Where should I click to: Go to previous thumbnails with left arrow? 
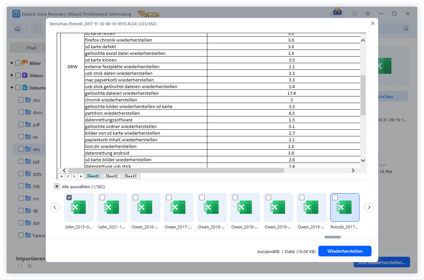(x=55, y=208)
